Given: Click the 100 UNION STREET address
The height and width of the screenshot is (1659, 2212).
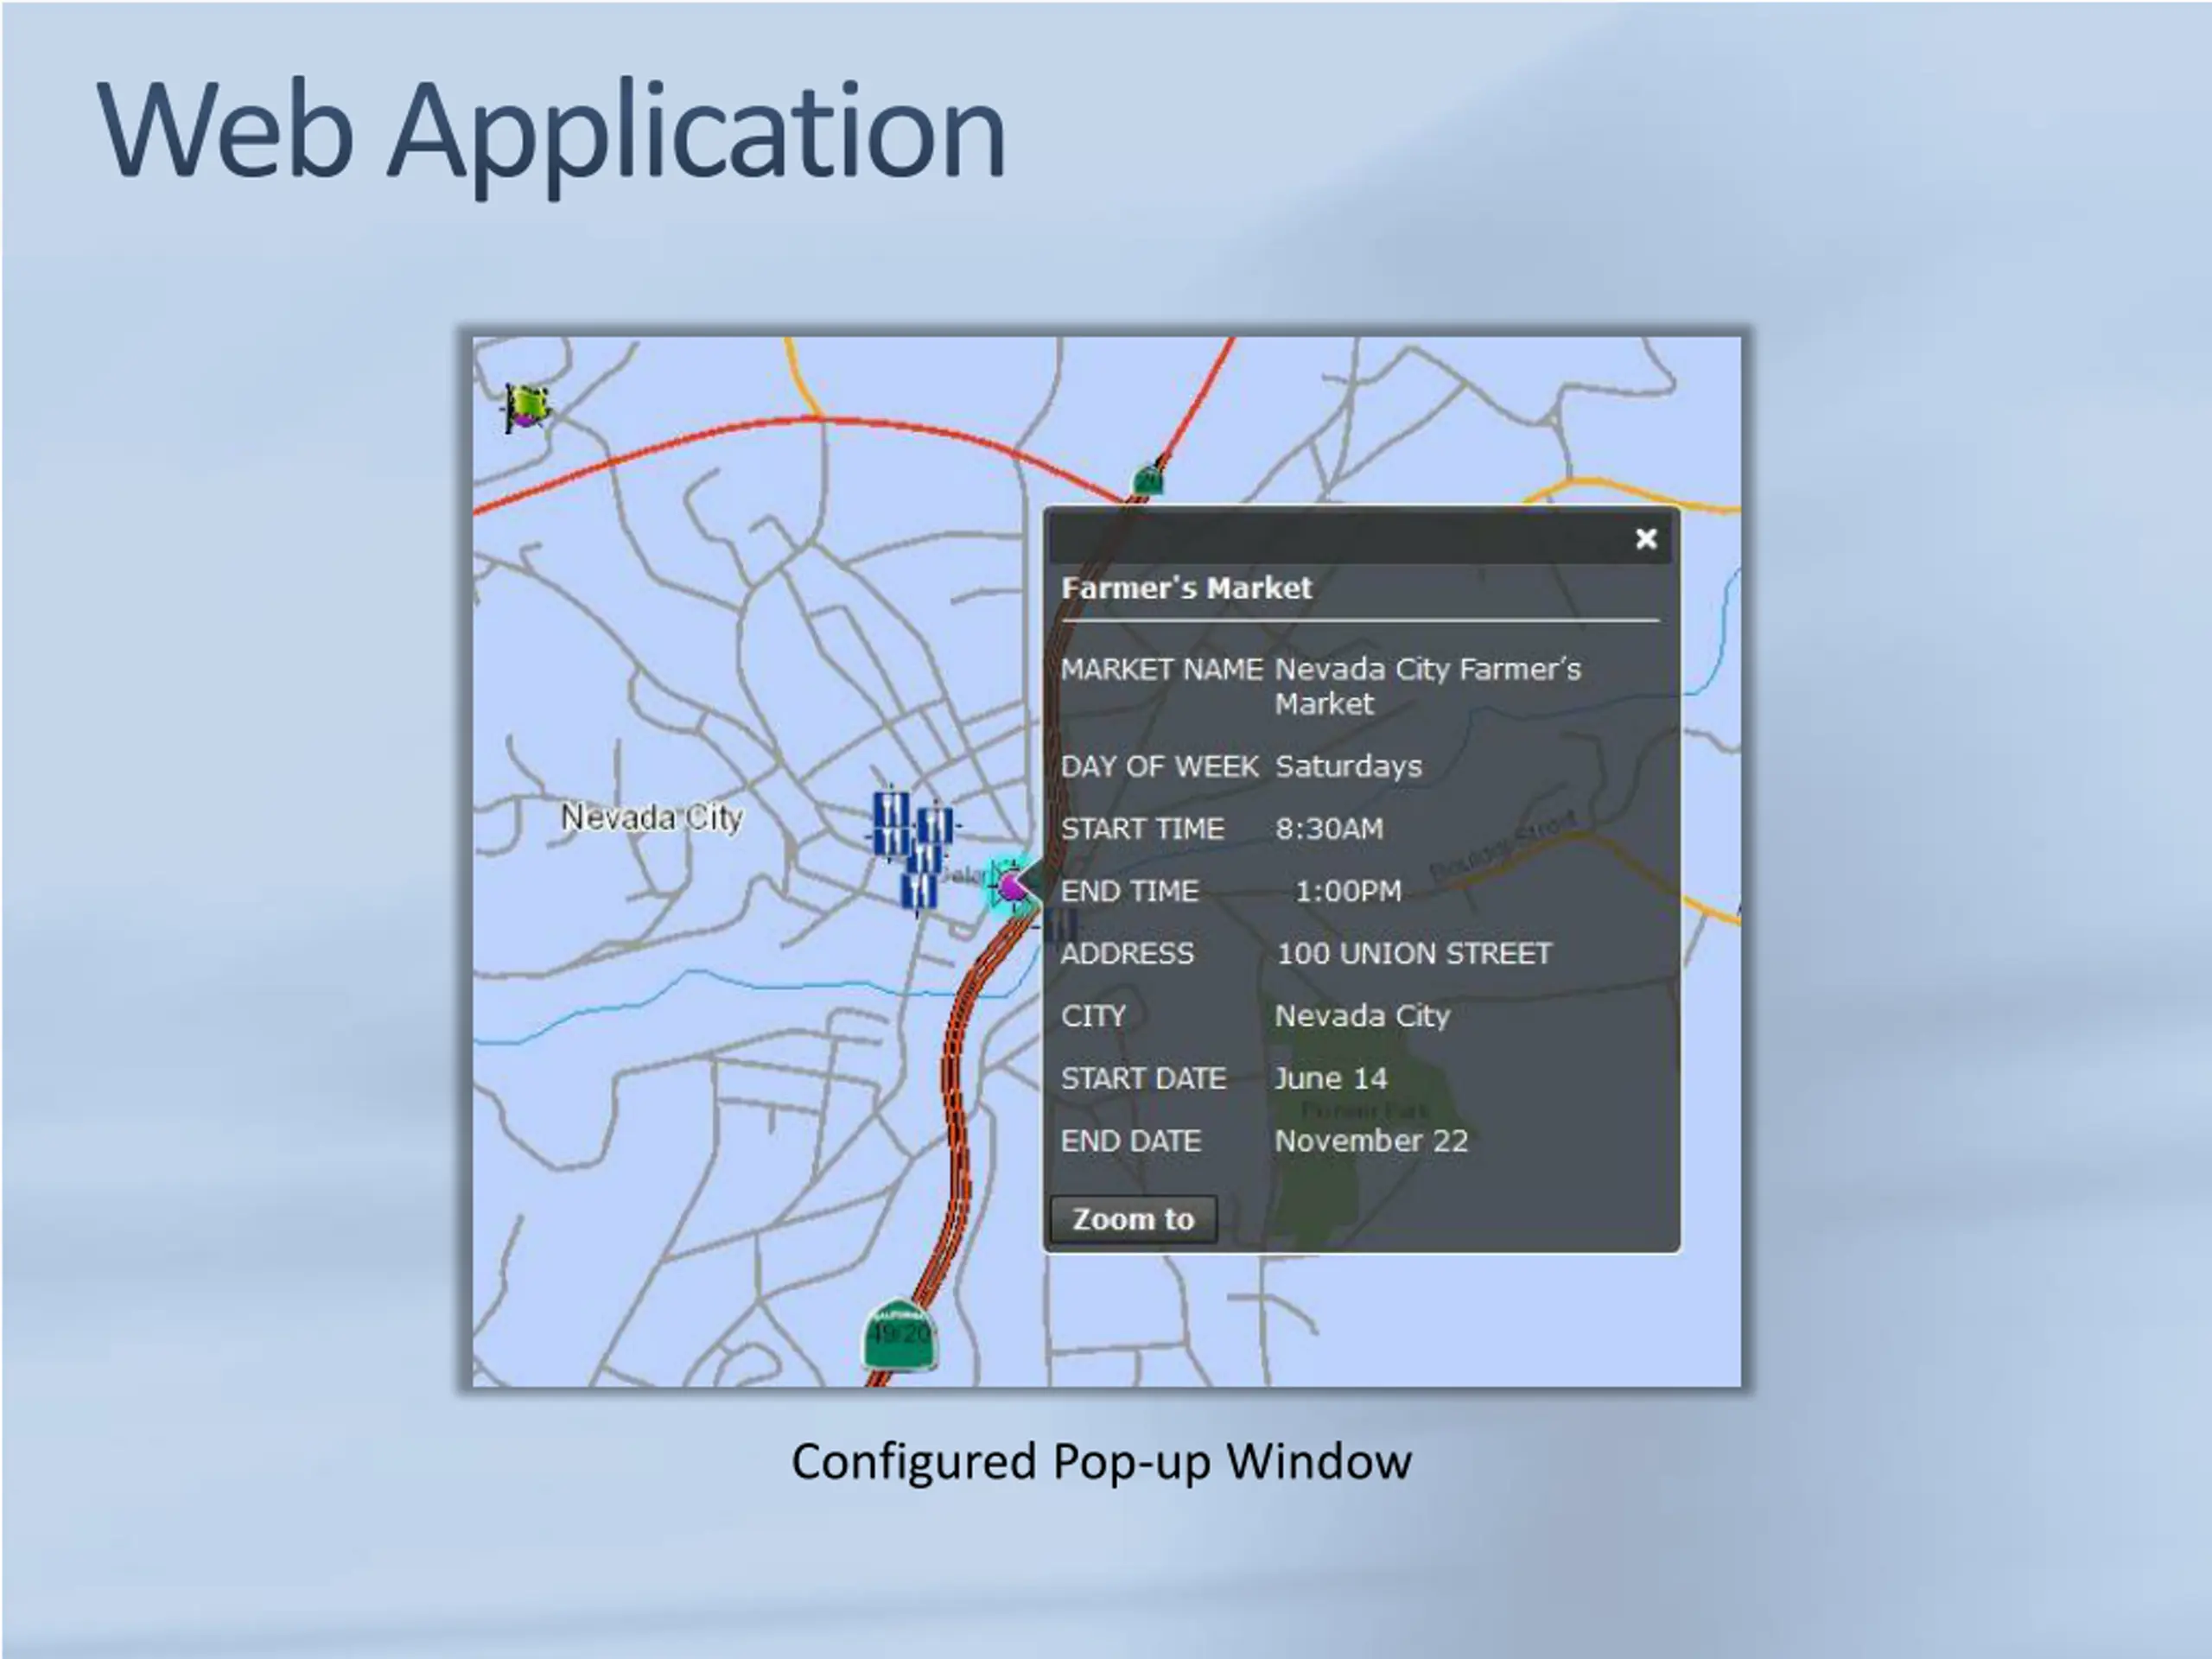Looking at the screenshot, I should pos(1414,953).
